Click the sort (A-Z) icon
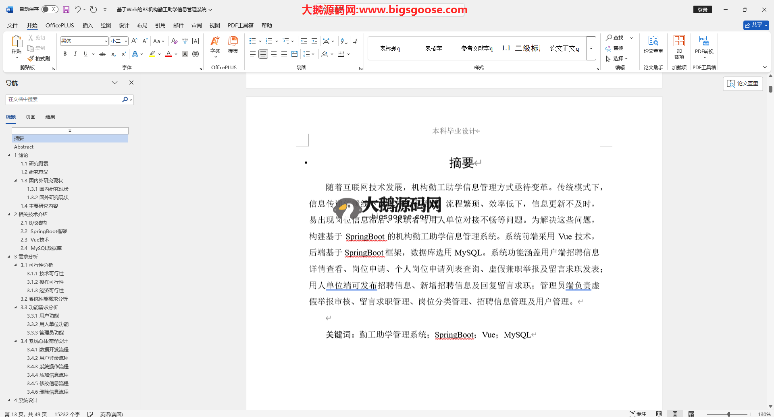The width and height of the screenshot is (774, 417). [x=344, y=41]
